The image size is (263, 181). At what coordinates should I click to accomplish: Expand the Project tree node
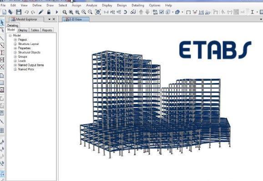pyautogui.click(x=15, y=39)
